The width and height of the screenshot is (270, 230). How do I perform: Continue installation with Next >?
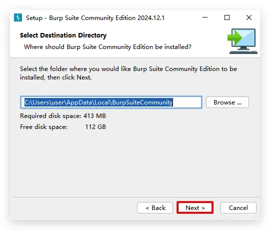coord(195,207)
